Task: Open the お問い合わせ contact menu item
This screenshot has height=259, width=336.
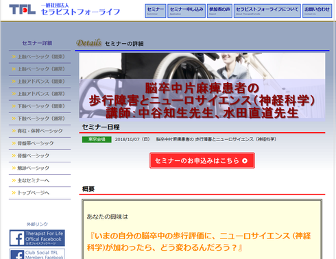Action: [x=317, y=11]
